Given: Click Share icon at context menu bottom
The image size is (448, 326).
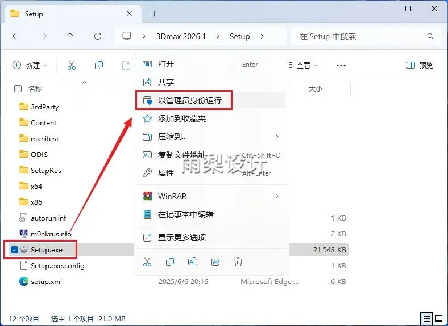Looking at the screenshot, I should click(215, 261).
